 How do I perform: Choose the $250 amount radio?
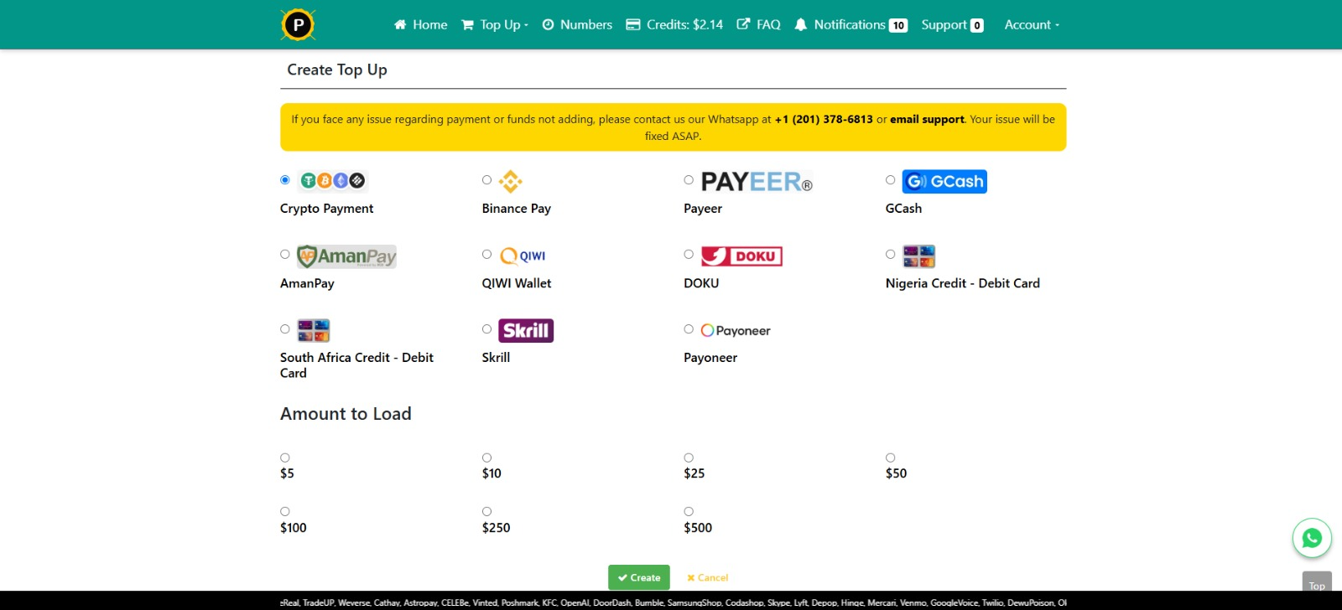(486, 511)
